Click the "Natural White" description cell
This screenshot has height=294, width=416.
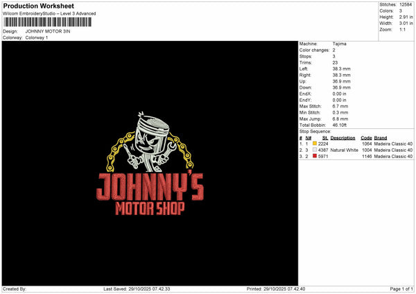point(345,150)
